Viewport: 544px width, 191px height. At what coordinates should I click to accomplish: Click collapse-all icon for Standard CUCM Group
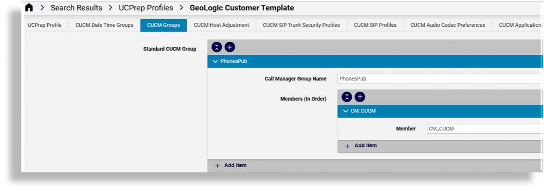coord(217,47)
